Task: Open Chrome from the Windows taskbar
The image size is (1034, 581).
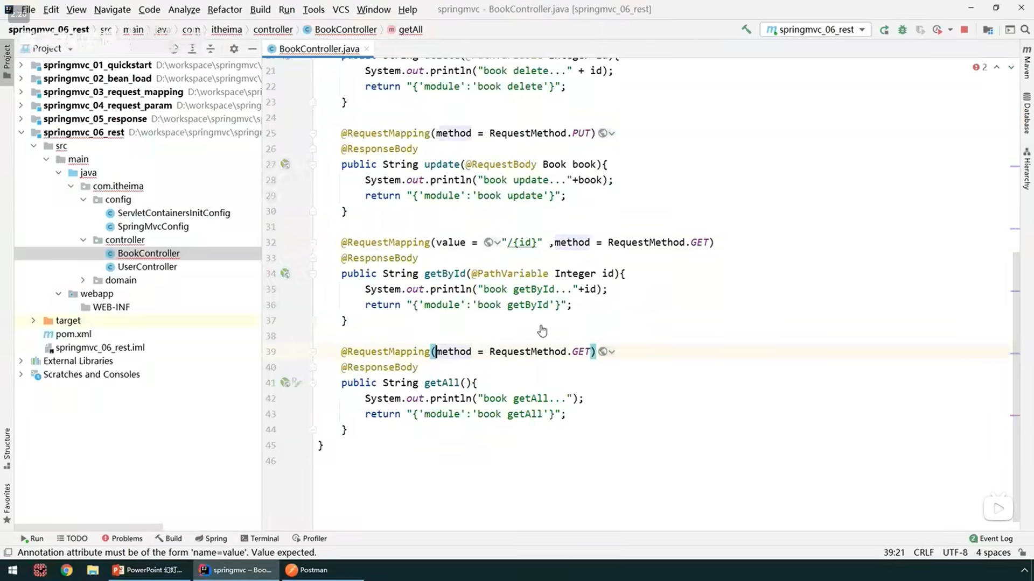Action: click(x=66, y=570)
